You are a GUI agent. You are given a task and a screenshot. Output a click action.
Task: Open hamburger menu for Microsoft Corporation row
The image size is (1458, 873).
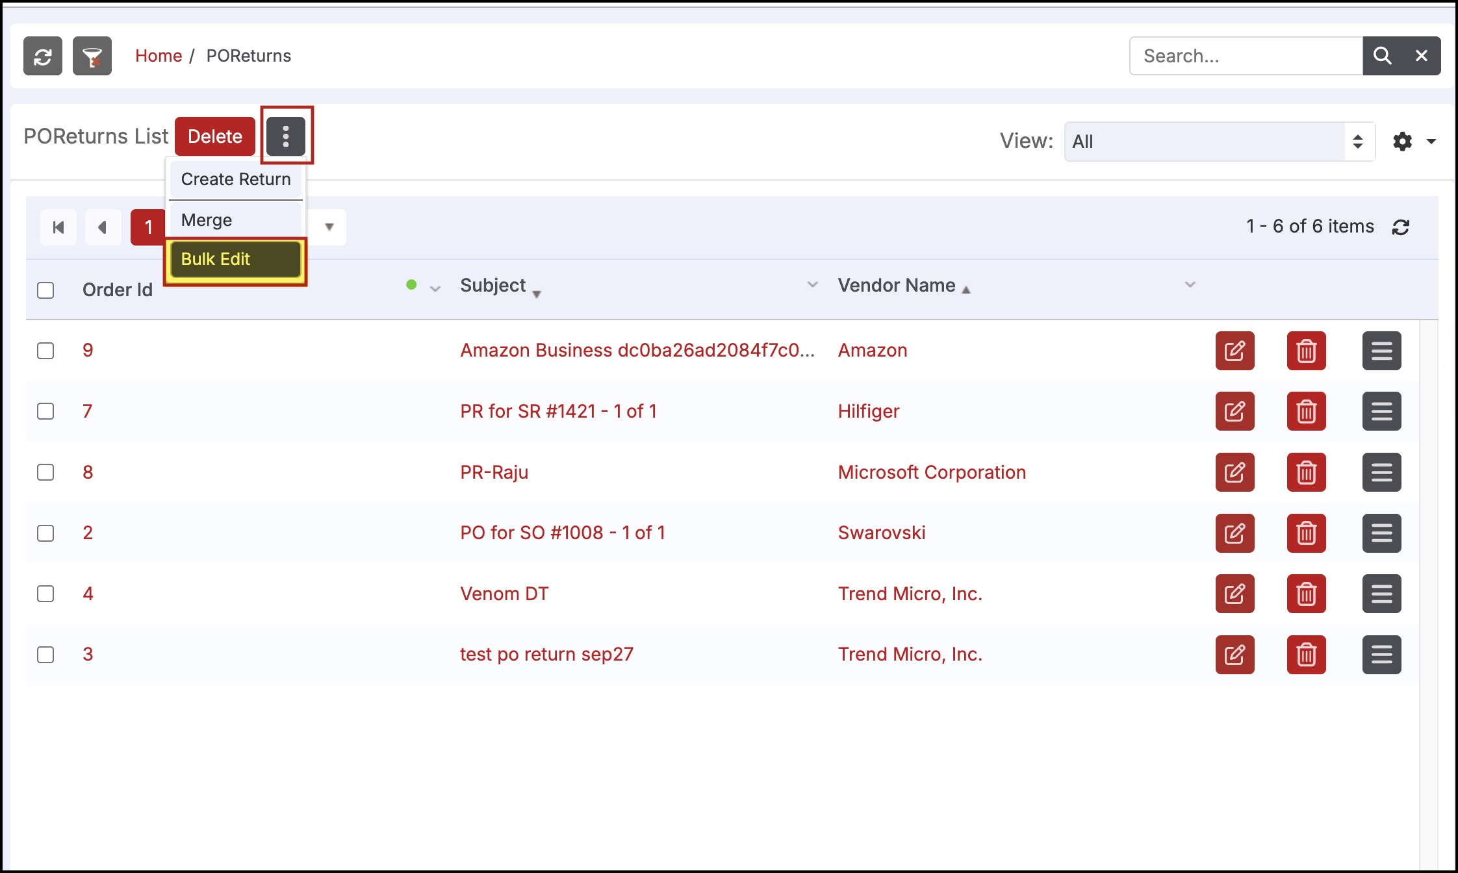(1381, 472)
